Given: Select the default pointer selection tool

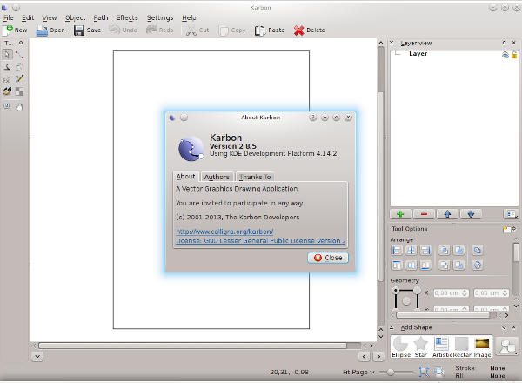Looking at the screenshot, I should [7, 55].
